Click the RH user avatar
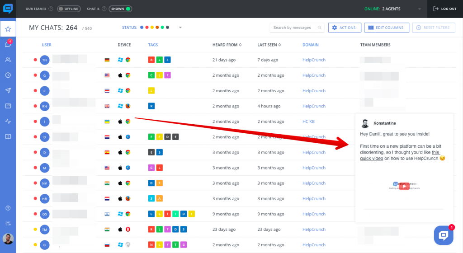 (45, 106)
